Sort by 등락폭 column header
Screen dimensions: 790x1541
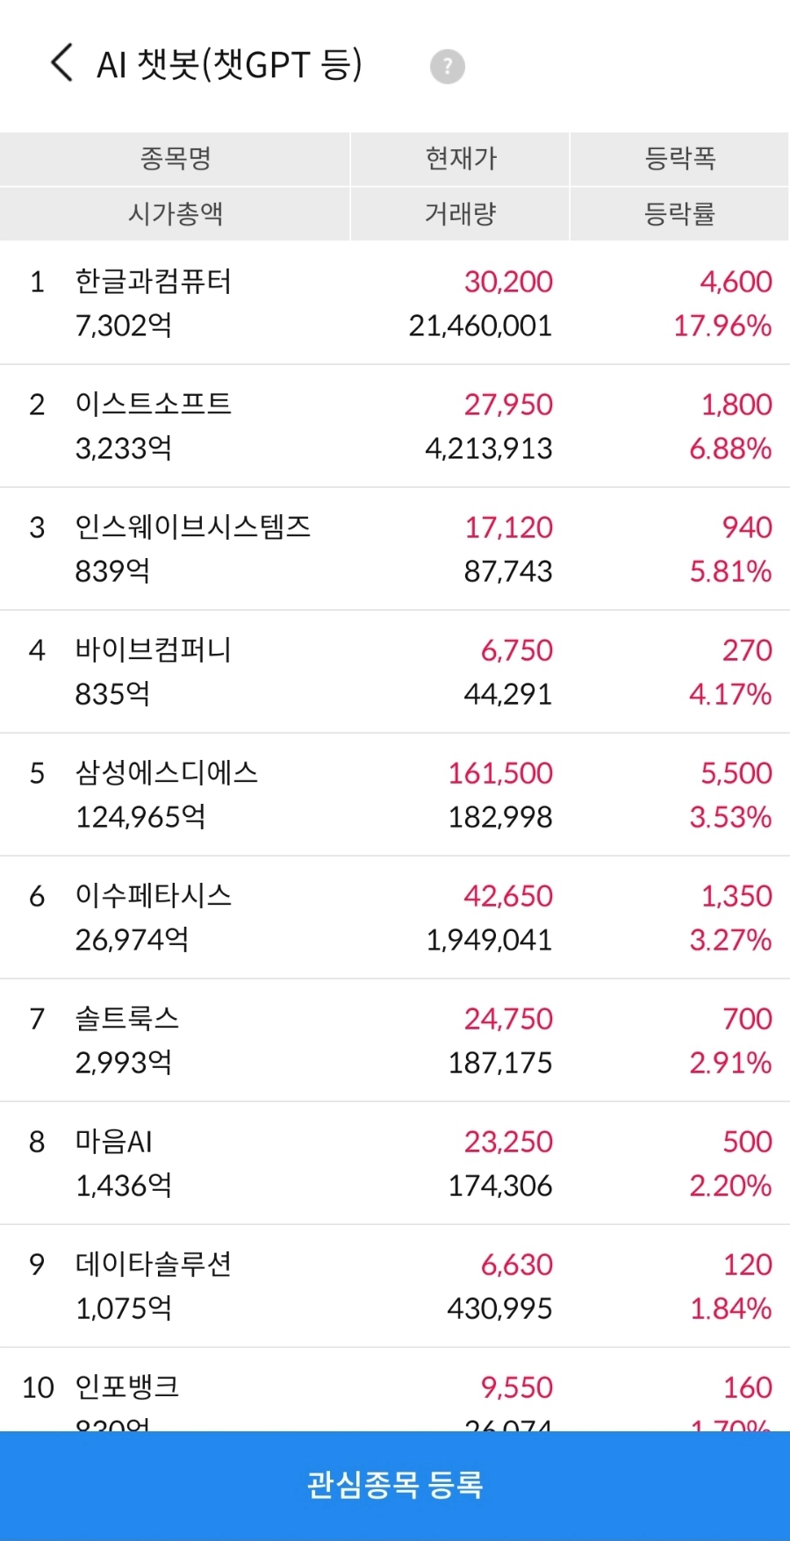click(680, 159)
